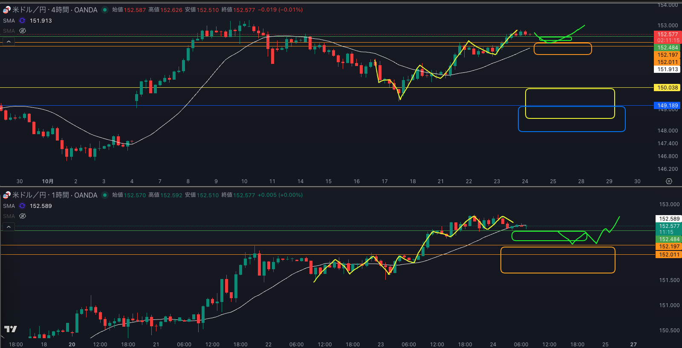Open chart settings gear in 4-hour pane

point(669,181)
